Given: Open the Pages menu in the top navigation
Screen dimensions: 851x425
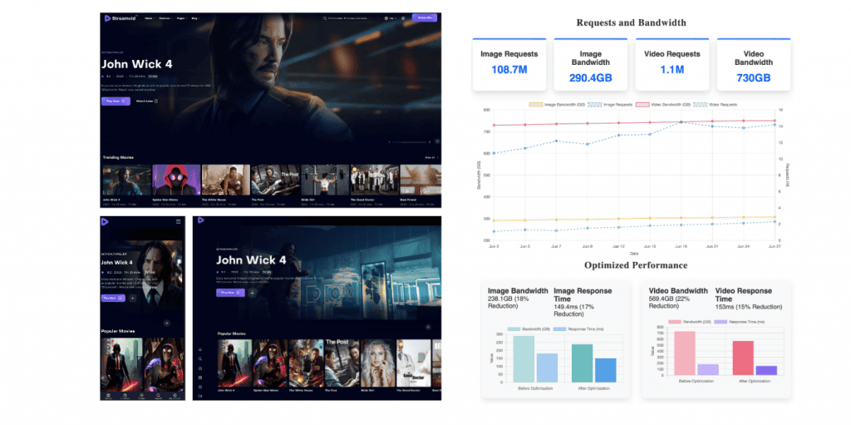Looking at the screenshot, I should (182, 18).
